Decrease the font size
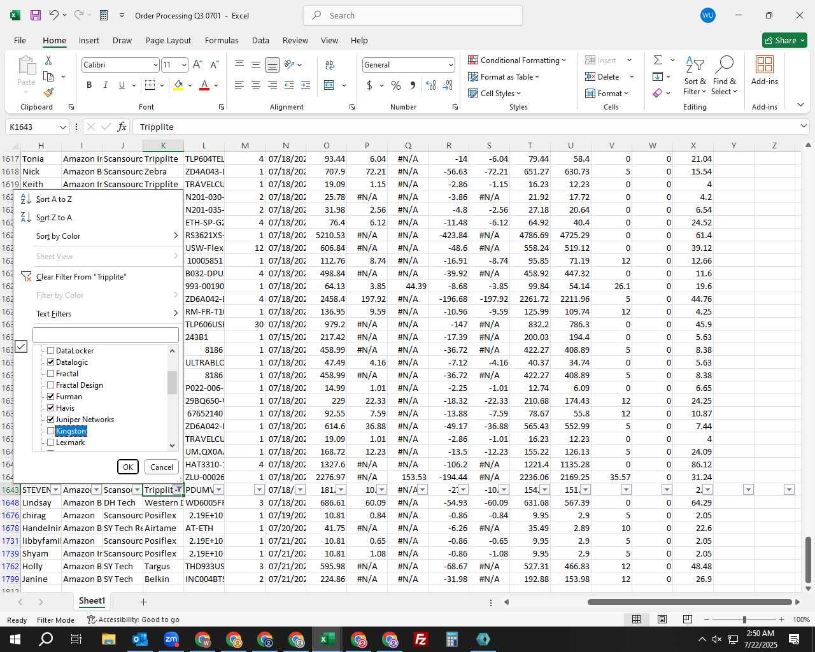Image resolution: width=815 pixels, height=652 pixels. tap(215, 64)
